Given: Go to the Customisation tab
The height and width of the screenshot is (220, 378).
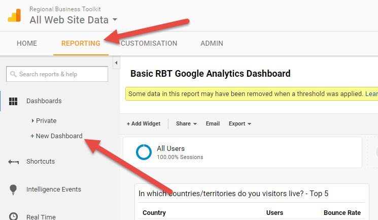Looking at the screenshot, I should [149, 43].
